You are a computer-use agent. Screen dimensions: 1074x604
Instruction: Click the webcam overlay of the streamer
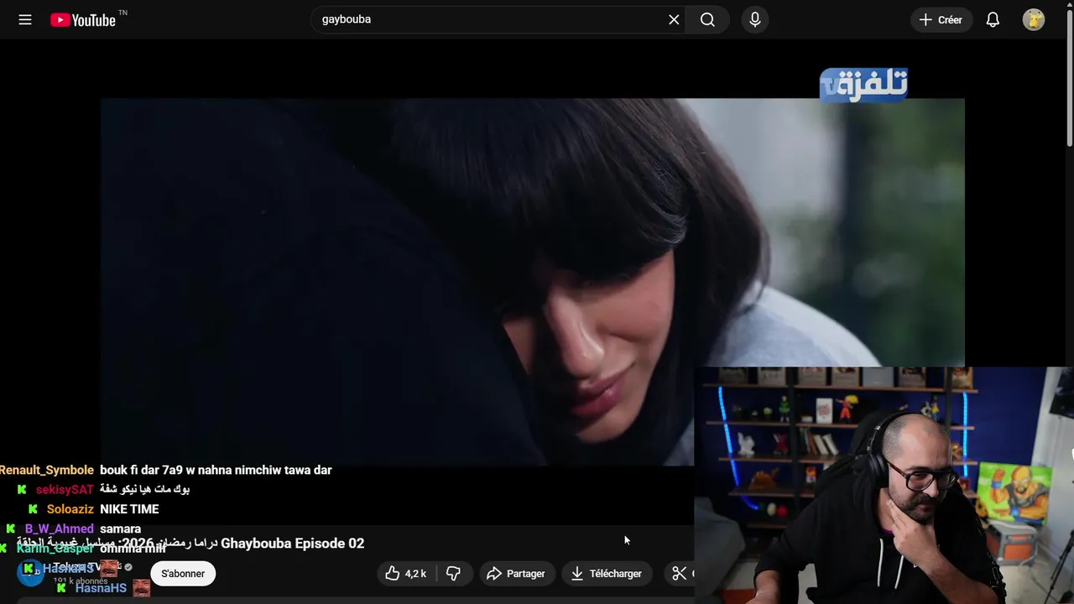884,486
